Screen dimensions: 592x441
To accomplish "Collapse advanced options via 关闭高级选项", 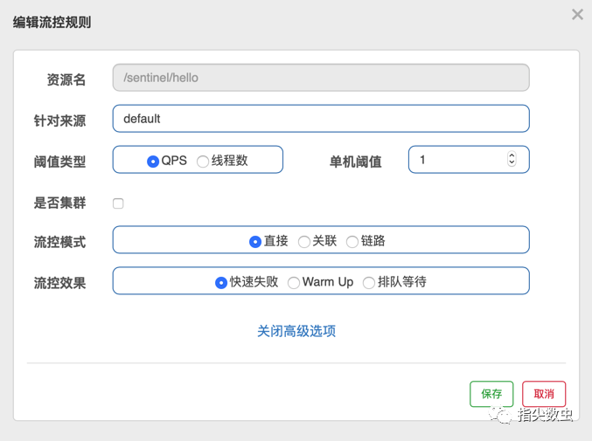I will point(296,331).
